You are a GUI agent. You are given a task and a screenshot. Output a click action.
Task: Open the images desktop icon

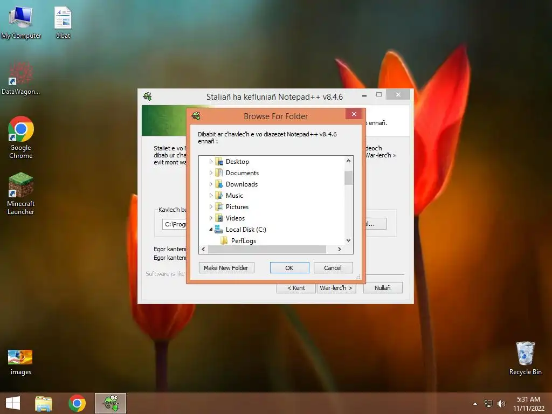tap(20, 362)
